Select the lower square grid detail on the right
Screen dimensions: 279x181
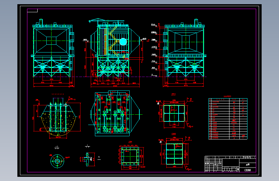174,154
